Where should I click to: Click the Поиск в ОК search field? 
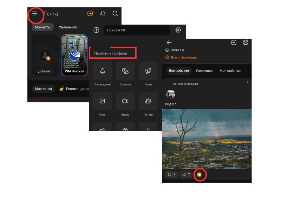point(137,30)
